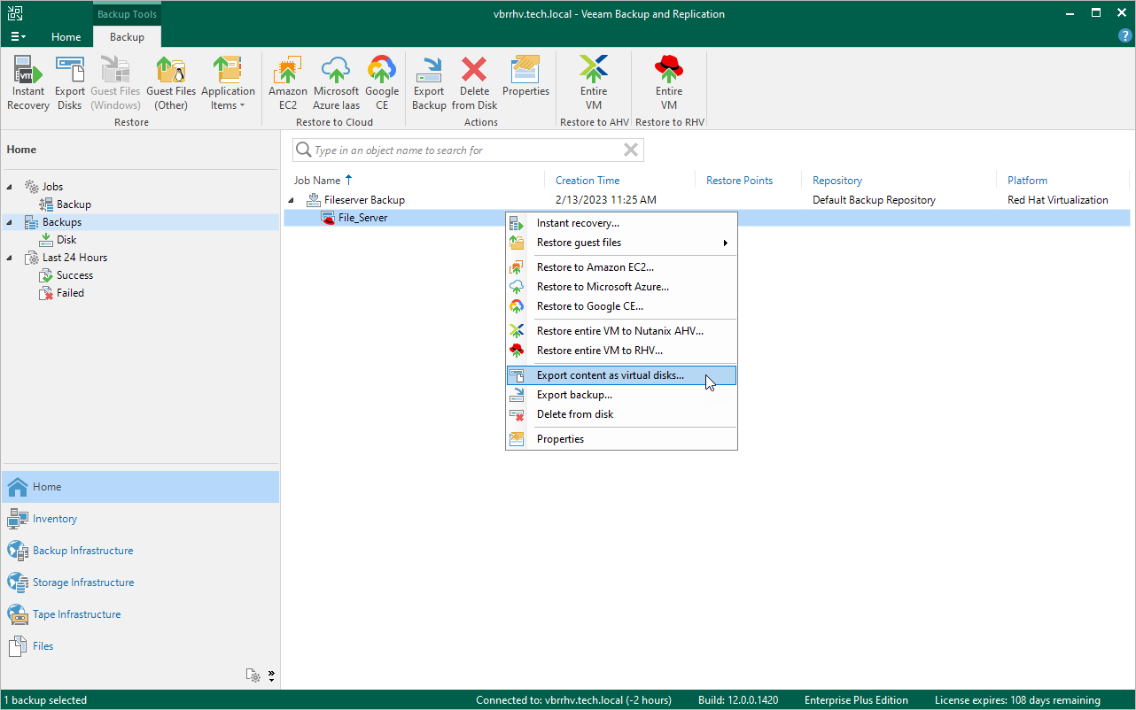Sort by Restore Points column
Image resolution: width=1136 pixels, height=710 pixels.
pos(739,181)
